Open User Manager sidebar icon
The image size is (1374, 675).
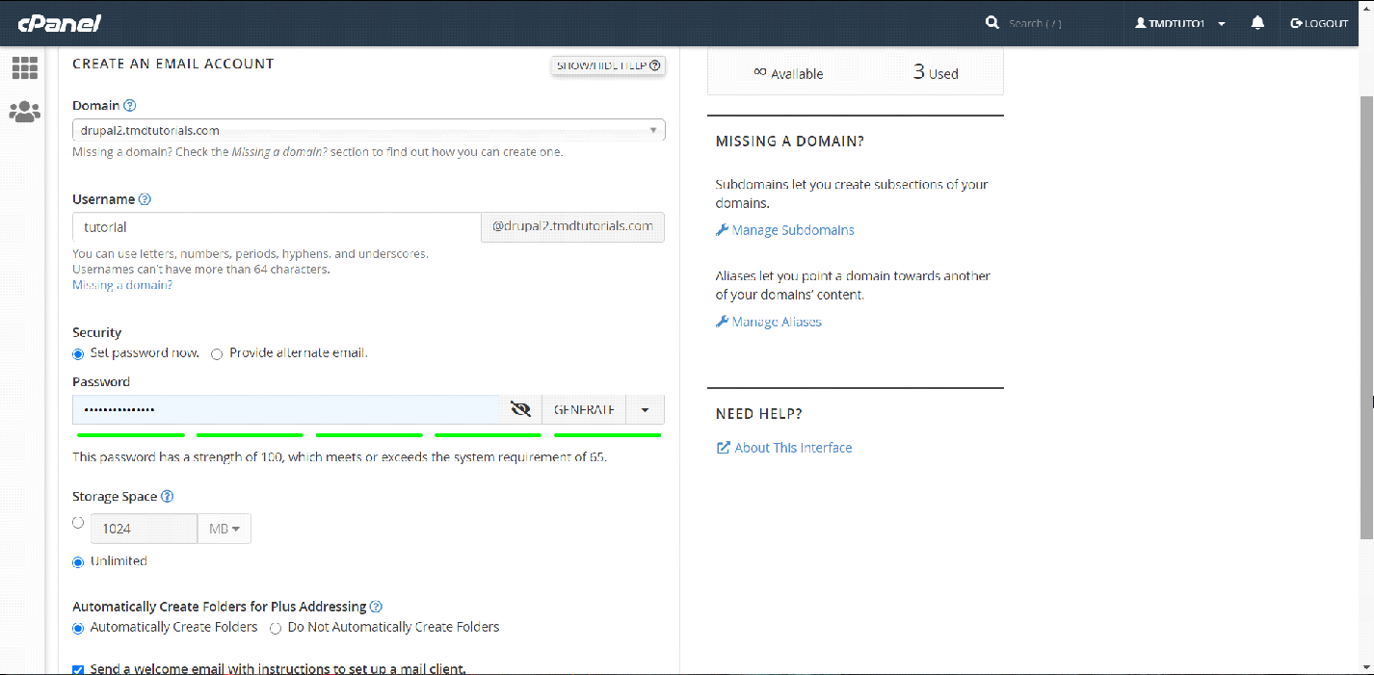coord(24,112)
